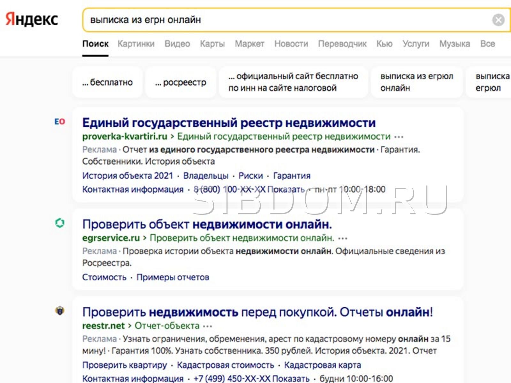This screenshot has height=383, width=511.
Task: Open the three-dot menu next to proverka-kvartiri.ru
Action: pos(399,137)
